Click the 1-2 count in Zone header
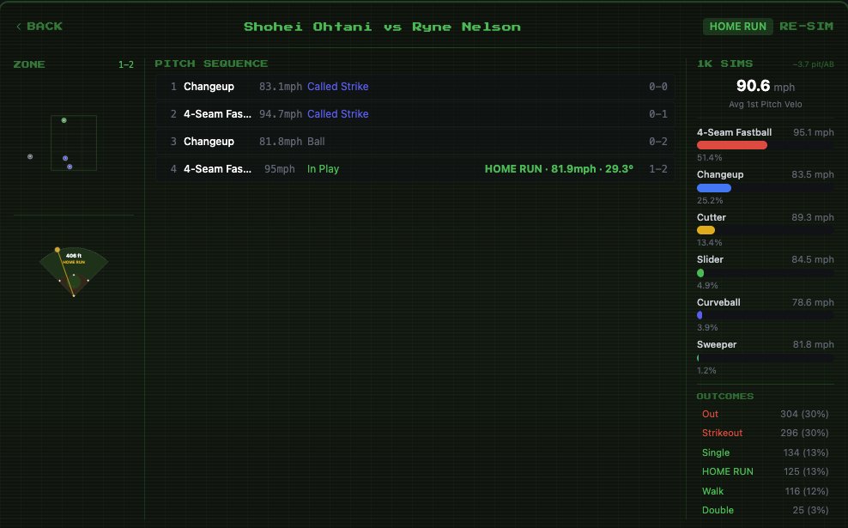Image resolution: width=848 pixels, height=528 pixels. [x=126, y=64]
